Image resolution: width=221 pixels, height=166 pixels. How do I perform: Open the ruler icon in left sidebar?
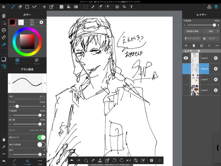click(x=4, y=37)
